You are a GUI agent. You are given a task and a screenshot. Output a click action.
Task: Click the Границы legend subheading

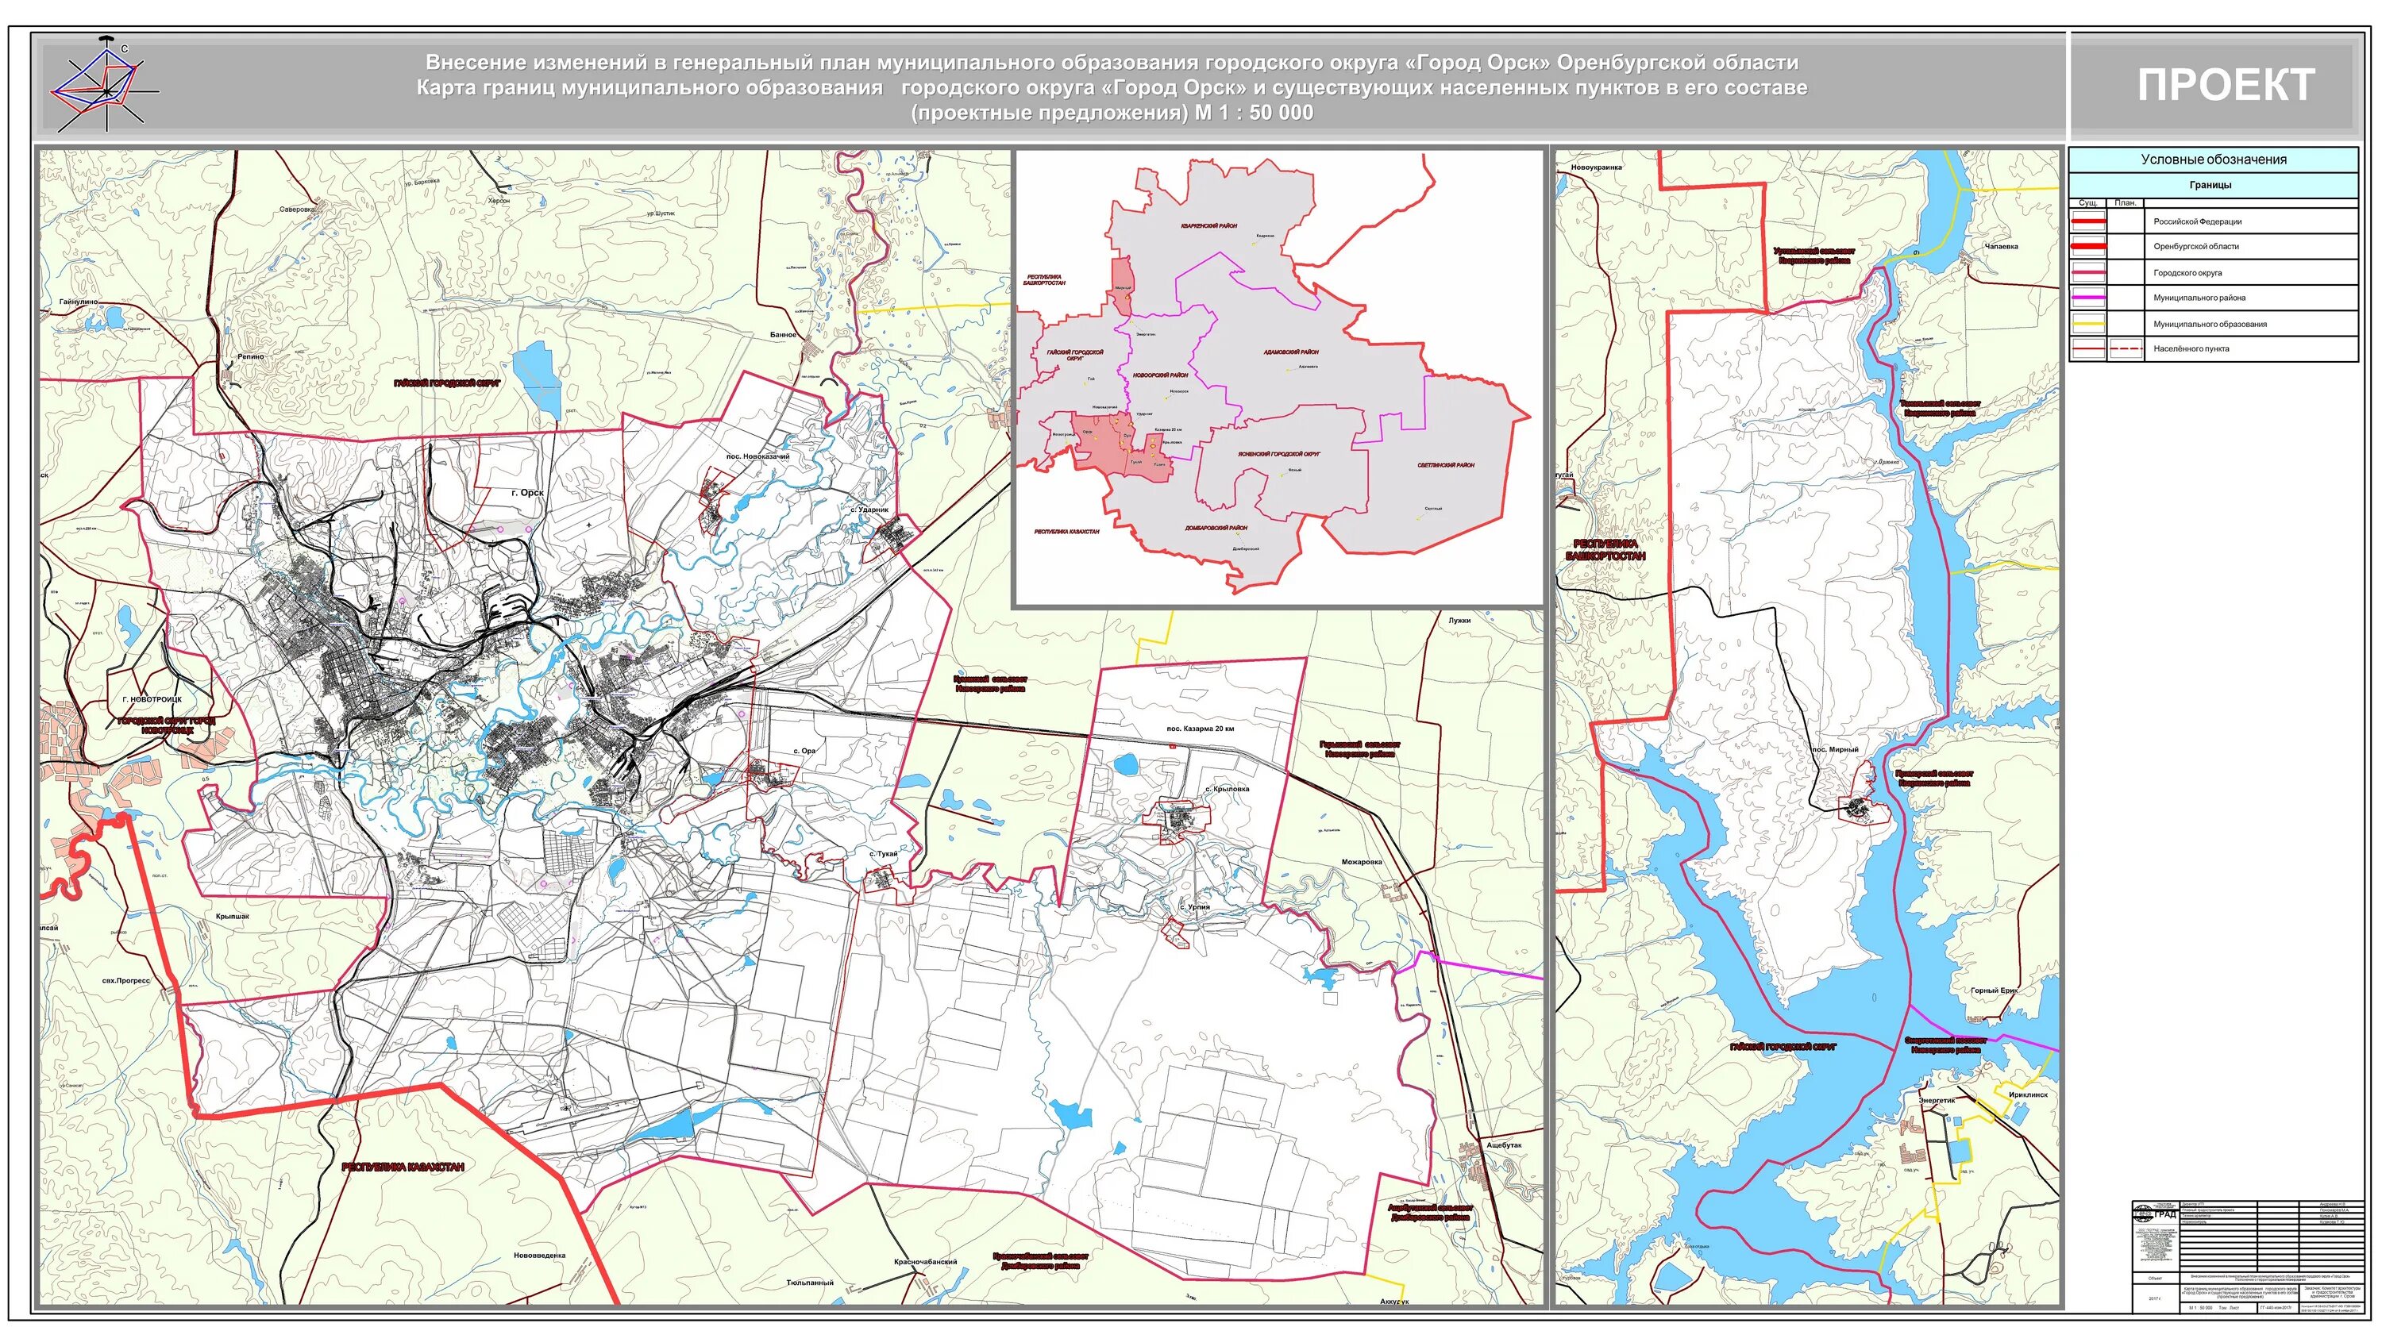click(2213, 185)
